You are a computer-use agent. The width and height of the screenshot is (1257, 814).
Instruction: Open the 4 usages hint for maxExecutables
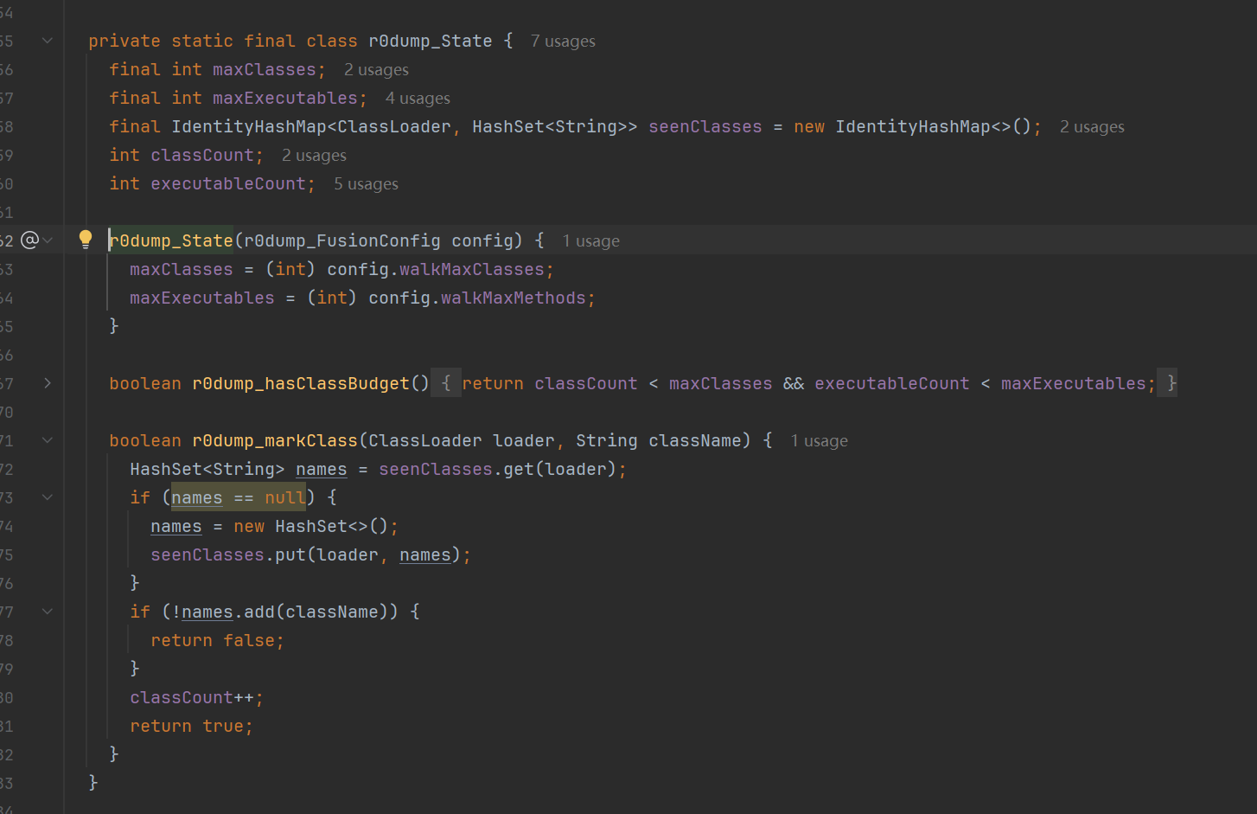418,99
